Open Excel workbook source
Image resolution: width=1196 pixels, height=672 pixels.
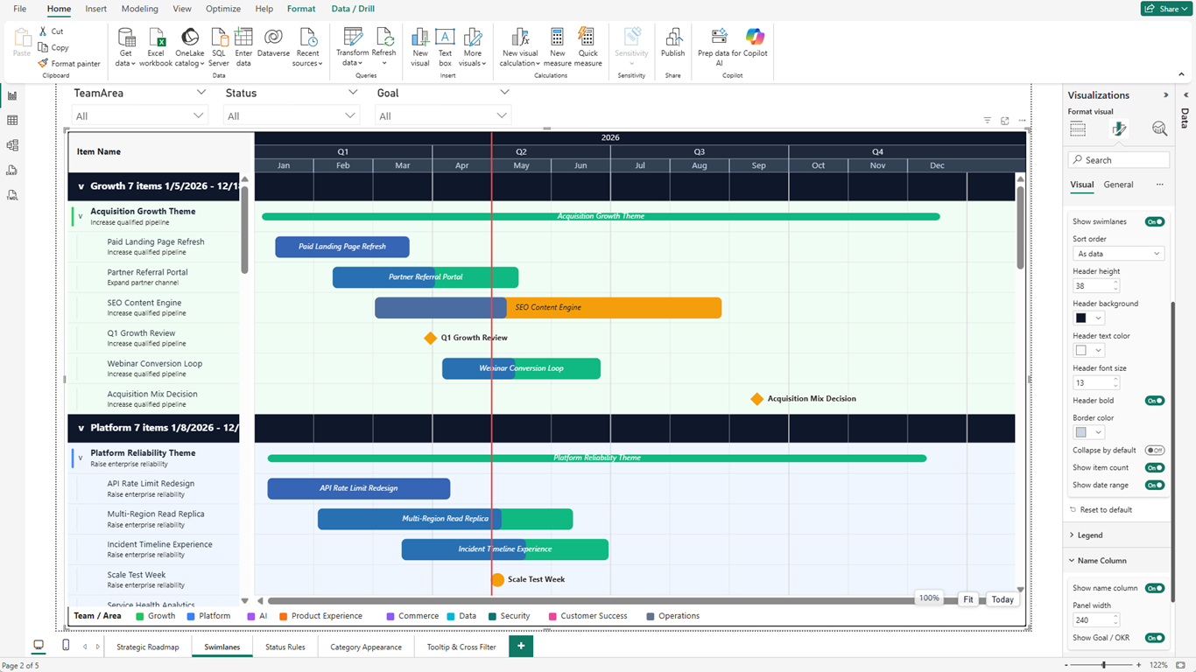(x=156, y=47)
